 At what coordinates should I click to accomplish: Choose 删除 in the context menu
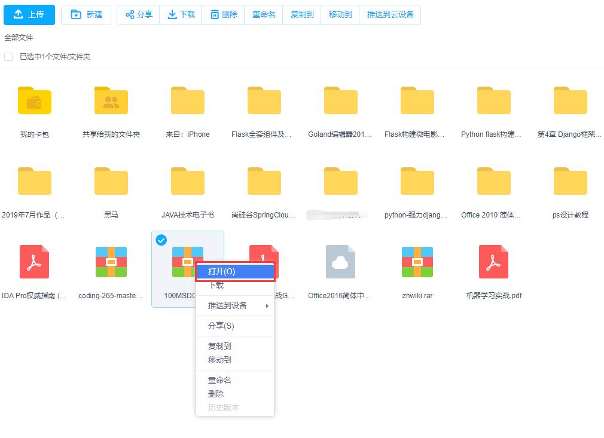[x=236, y=394]
